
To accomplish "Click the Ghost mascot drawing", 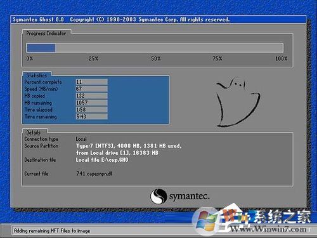I will pyautogui.click(x=238, y=102).
